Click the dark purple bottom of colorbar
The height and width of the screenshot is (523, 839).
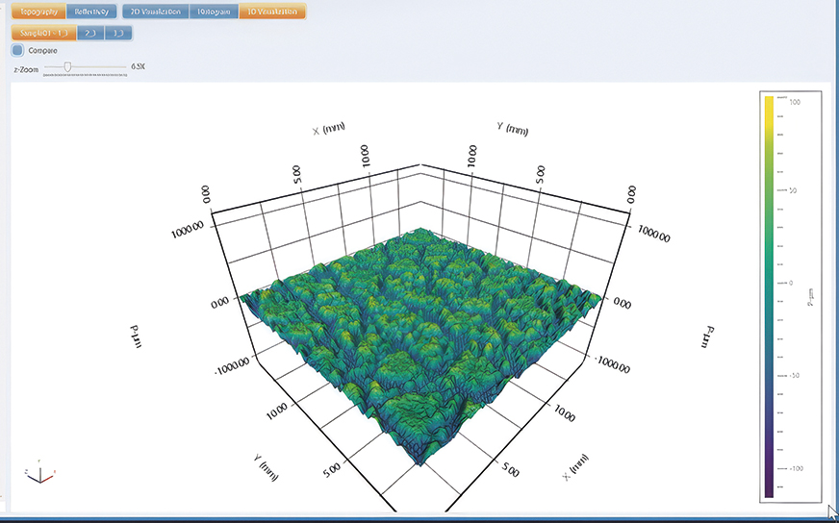coord(769,490)
